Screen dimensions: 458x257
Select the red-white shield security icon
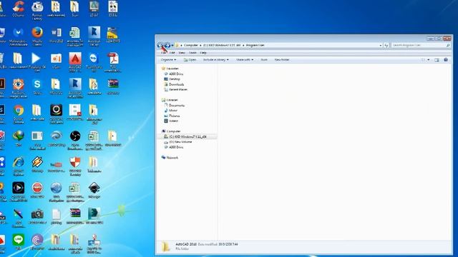(x=75, y=166)
